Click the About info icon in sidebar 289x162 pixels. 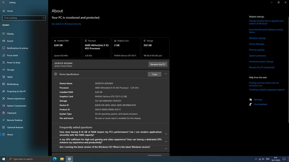(4, 134)
